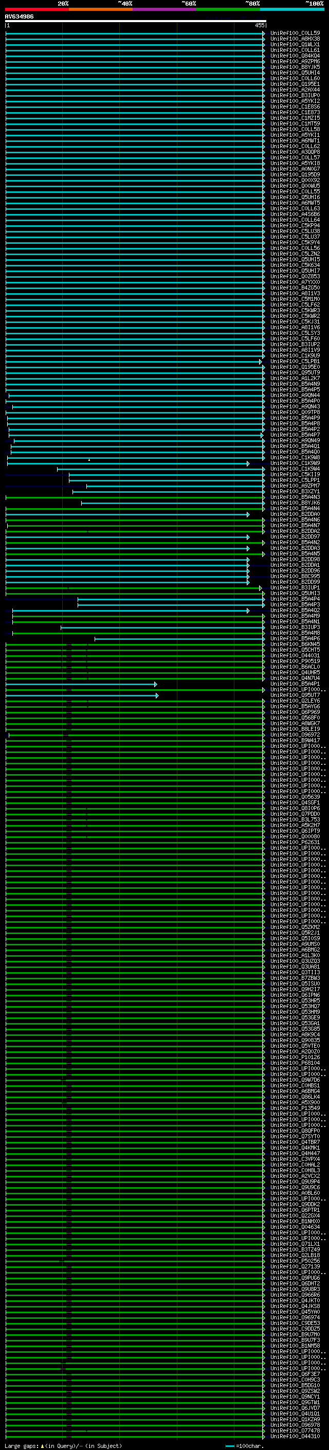Click hit label UniRef100_B3L753
Image resolution: width=329 pixels, height=1450 pixels.
click(295, 819)
